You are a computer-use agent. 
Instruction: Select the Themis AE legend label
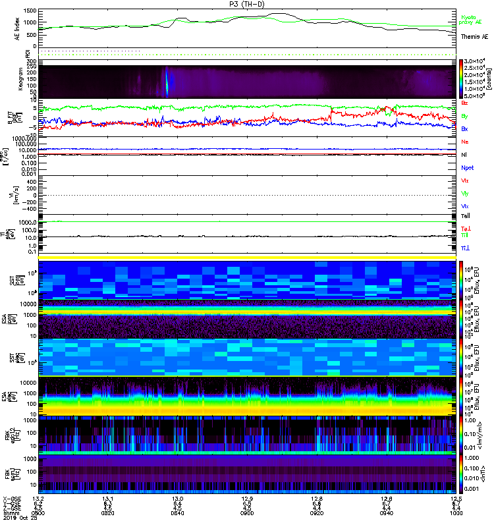(474, 37)
